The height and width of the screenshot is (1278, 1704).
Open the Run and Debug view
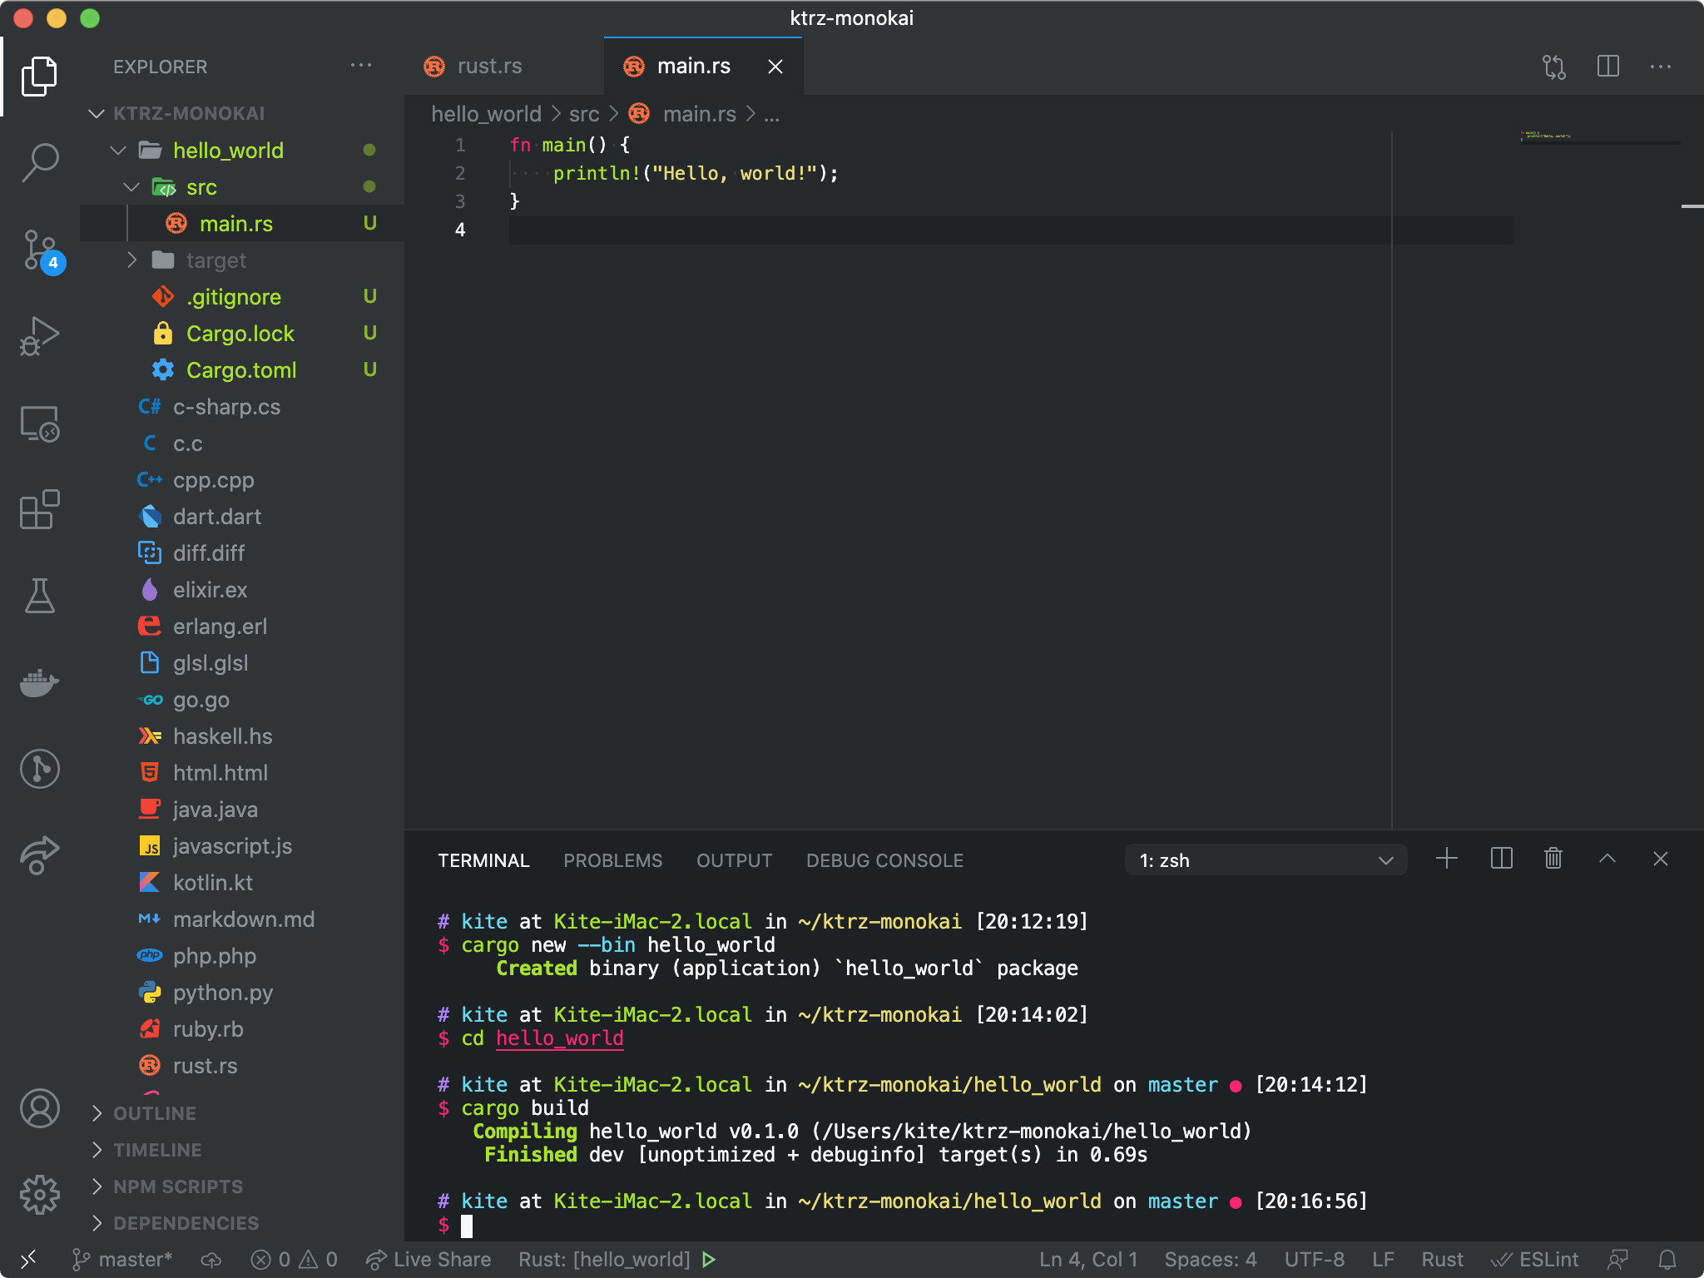(x=39, y=336)
